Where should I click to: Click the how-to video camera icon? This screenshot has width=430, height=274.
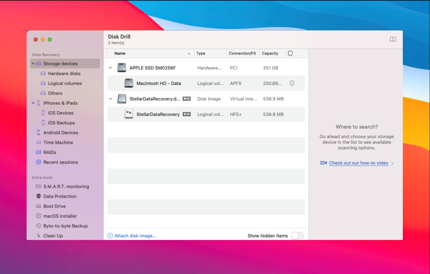[x=324, y=163]
